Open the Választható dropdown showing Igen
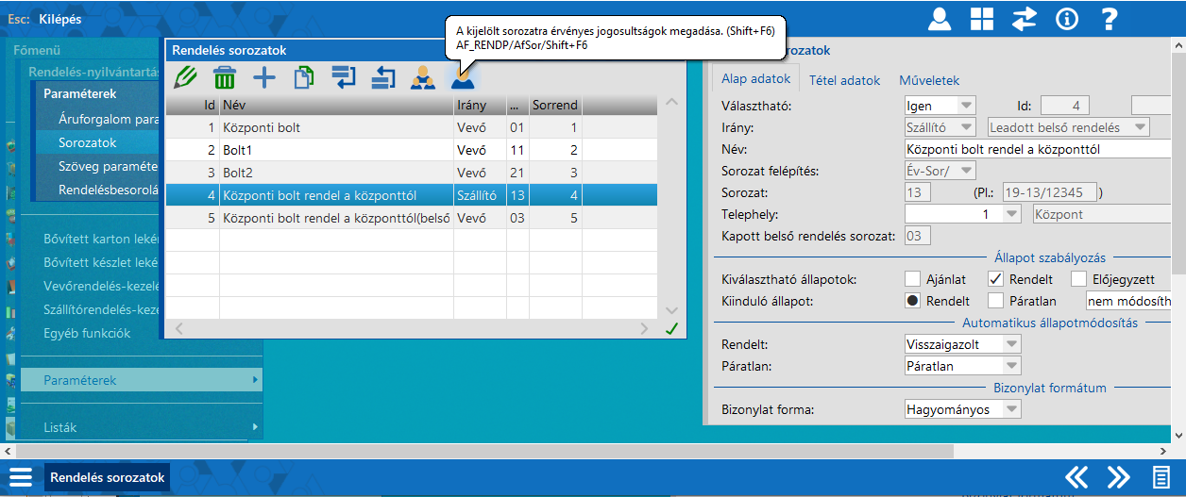1186x497 pixels. (x=966, y=105)
